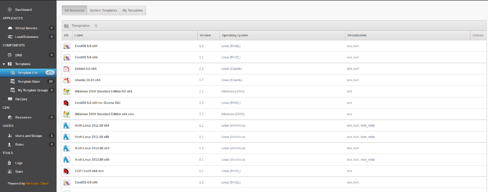This screenshot has width=488, height=192.
Task: Click the OS icon for CentOS 5.5 x64
Action: [x=66, y=46]
